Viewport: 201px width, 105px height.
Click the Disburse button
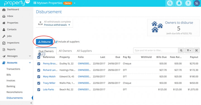[x=44, y=42]
